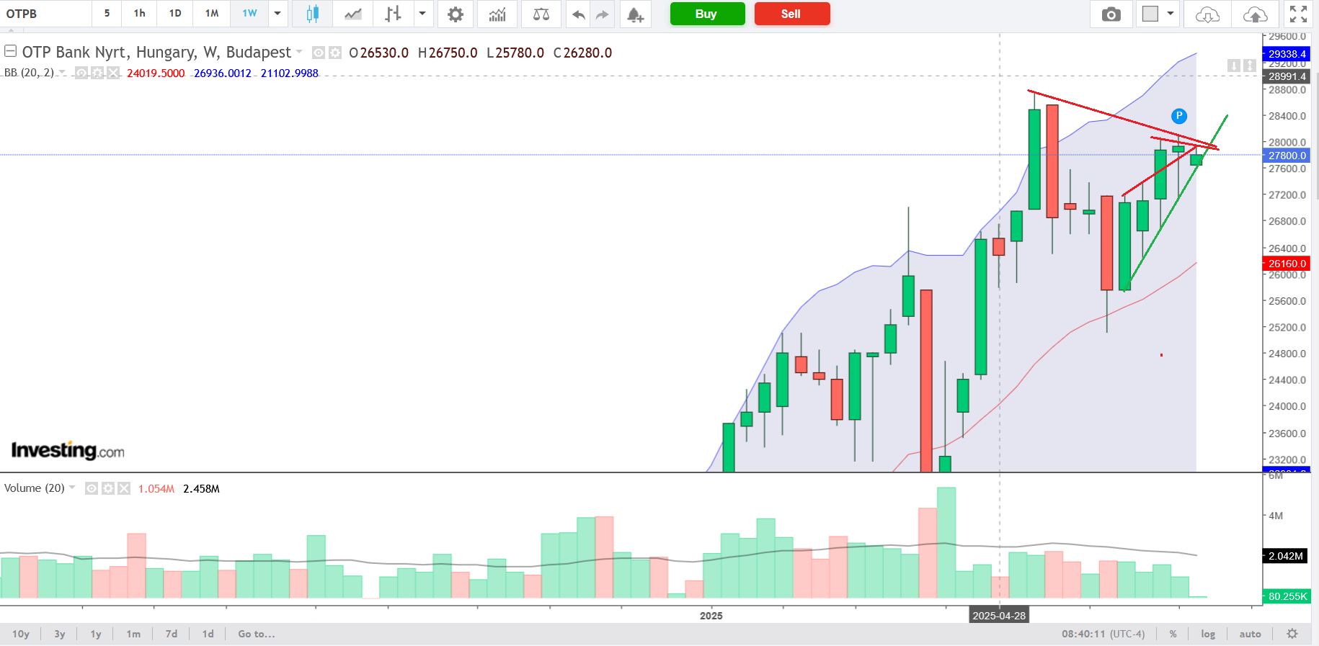The height and width of the screenshot is (646, 1319).
Task: Select the candlestick chart type icon
Action: pyautogui.click(x=312, y=14)
